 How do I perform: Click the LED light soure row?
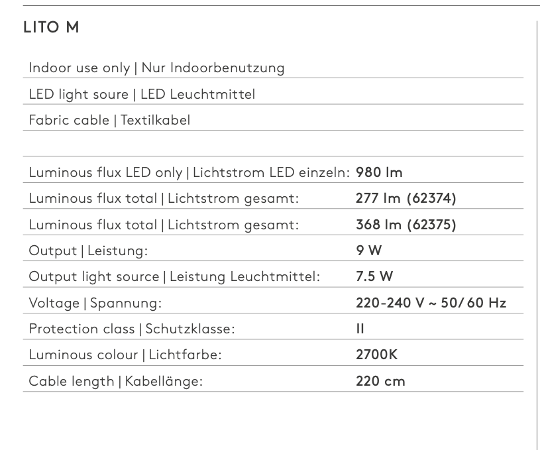point(273,94)
